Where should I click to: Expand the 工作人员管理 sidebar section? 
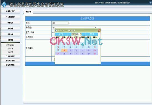(x=11, y=56)
